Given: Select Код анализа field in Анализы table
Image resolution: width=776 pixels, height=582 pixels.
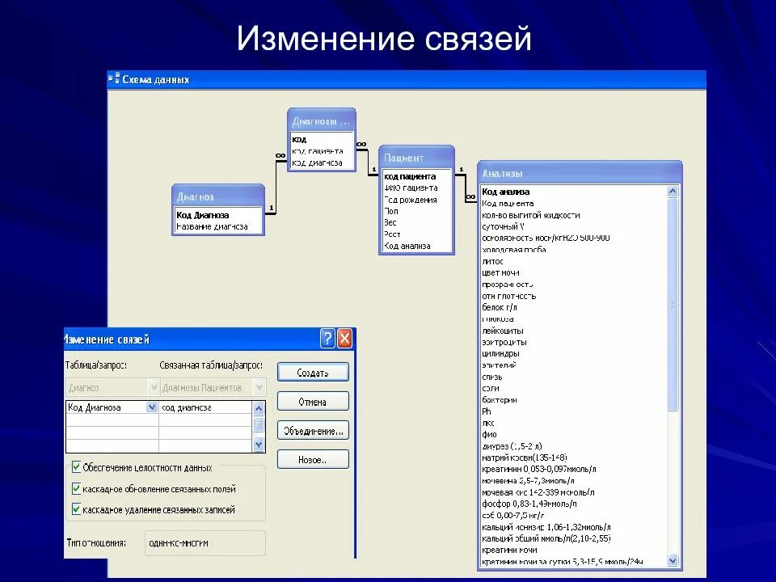Looking at the screenshot, I should pyautogui.click(x=505, y=192).
